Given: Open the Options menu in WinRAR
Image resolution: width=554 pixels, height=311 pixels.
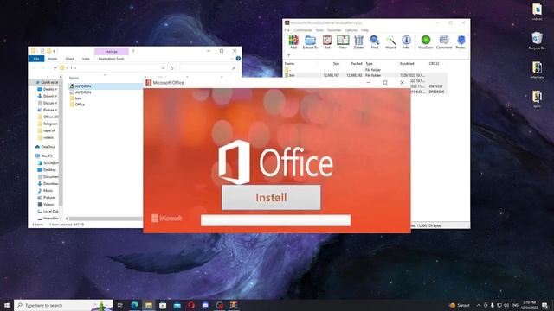Looking at the screenshot, I should click(351, 30).
